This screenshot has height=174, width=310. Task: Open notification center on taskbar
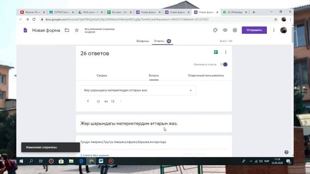(x=289, y=161)
